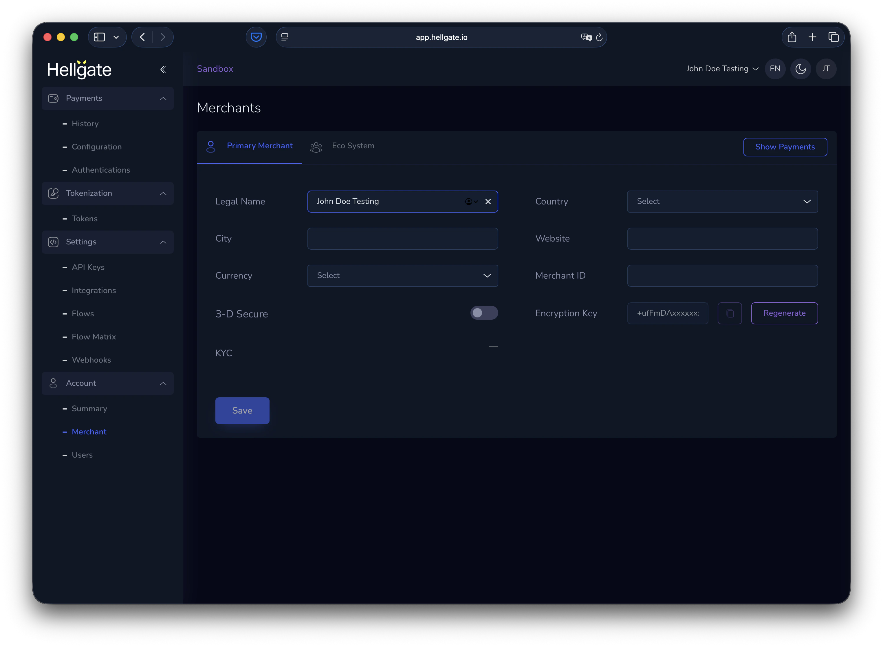The height and width of the screenshot is (647, 883).
Task: Open the Currency select dropdown
Action: [403, 276]
